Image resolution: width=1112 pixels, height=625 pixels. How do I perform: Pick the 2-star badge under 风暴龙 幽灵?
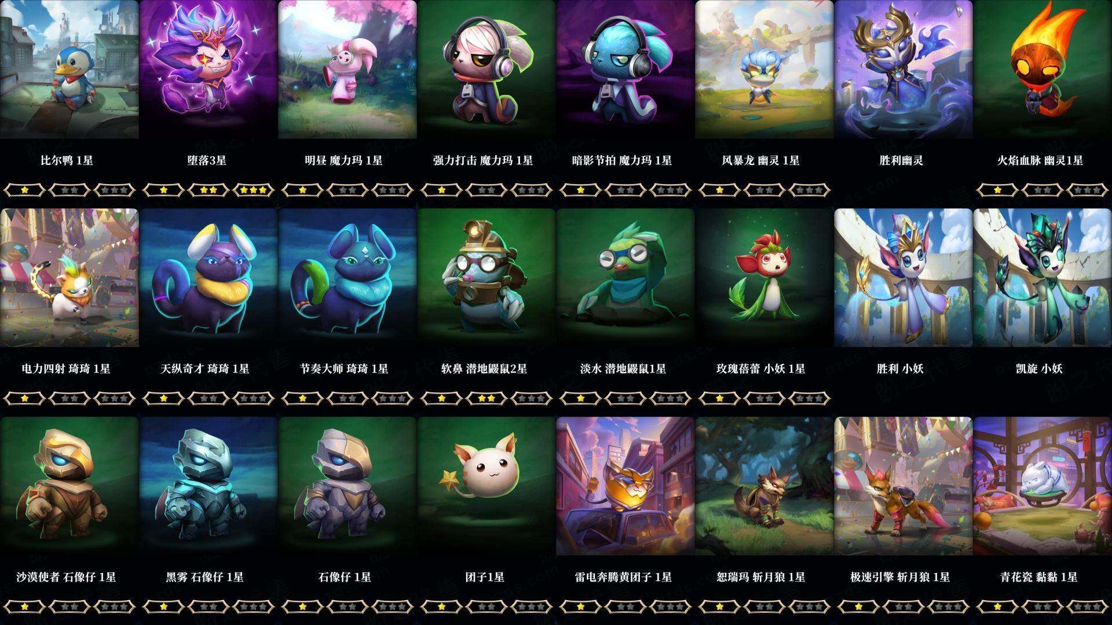(764, 189)
